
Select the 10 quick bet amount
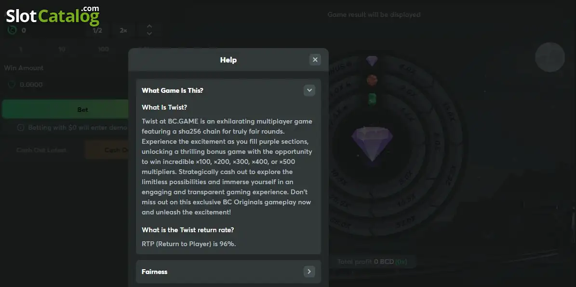click(62, 49)
